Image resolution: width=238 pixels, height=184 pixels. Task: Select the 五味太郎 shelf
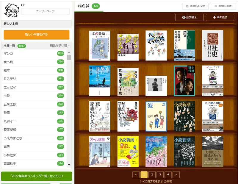point(34,104)
